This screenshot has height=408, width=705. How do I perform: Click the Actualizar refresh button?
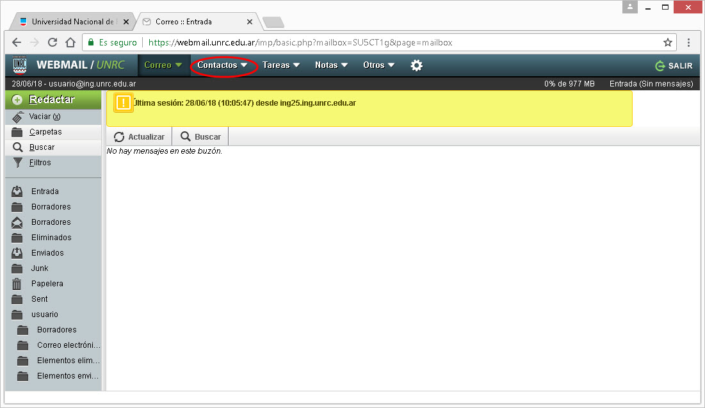(x=140, y=137)
